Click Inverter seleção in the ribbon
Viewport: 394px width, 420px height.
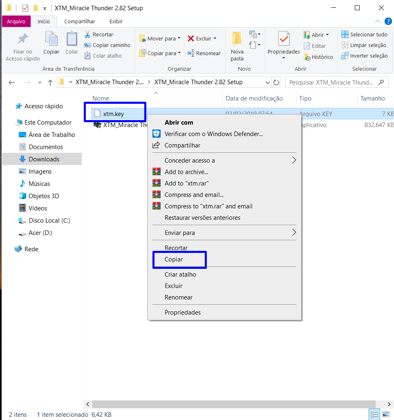[x=364, y=56]
